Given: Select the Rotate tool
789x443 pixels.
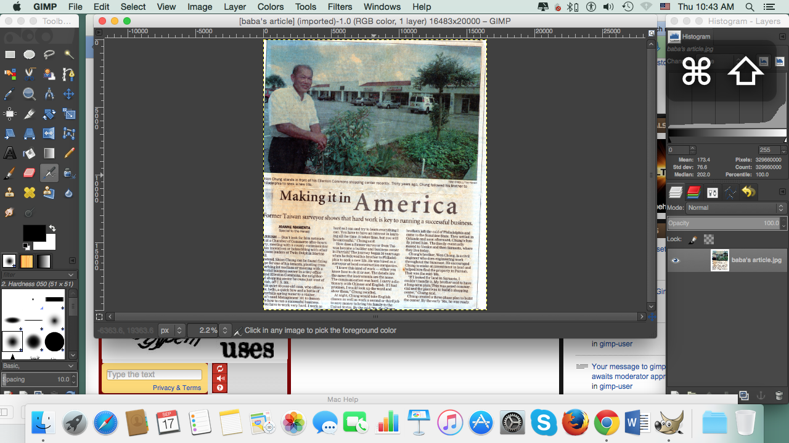Looking at the screenshot, I should [49, 114].
